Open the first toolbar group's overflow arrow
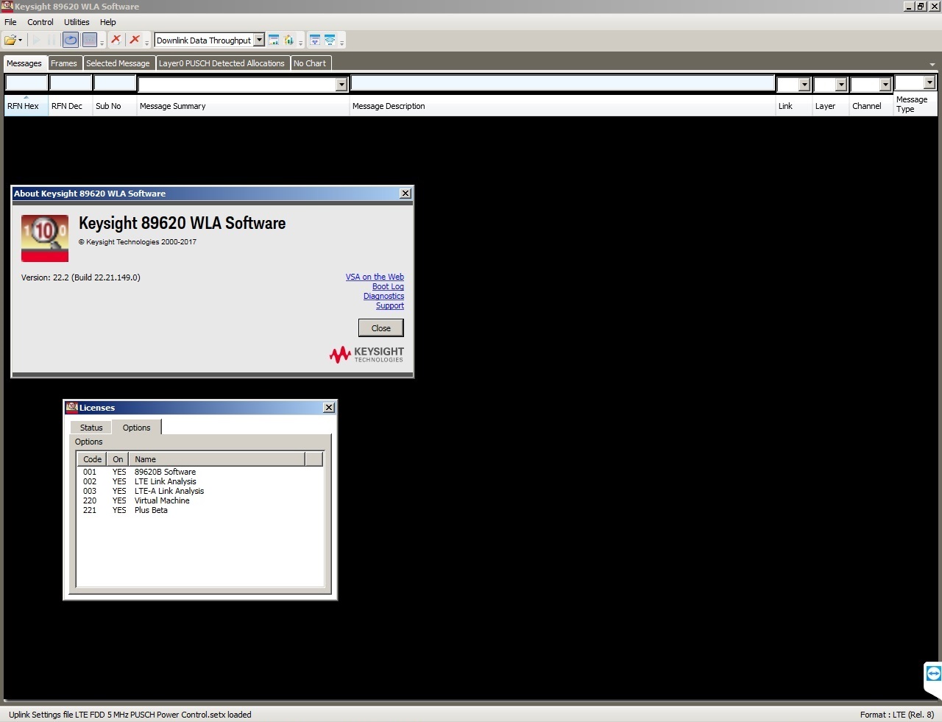The image size is (942, 722). (x=102, y=43)
